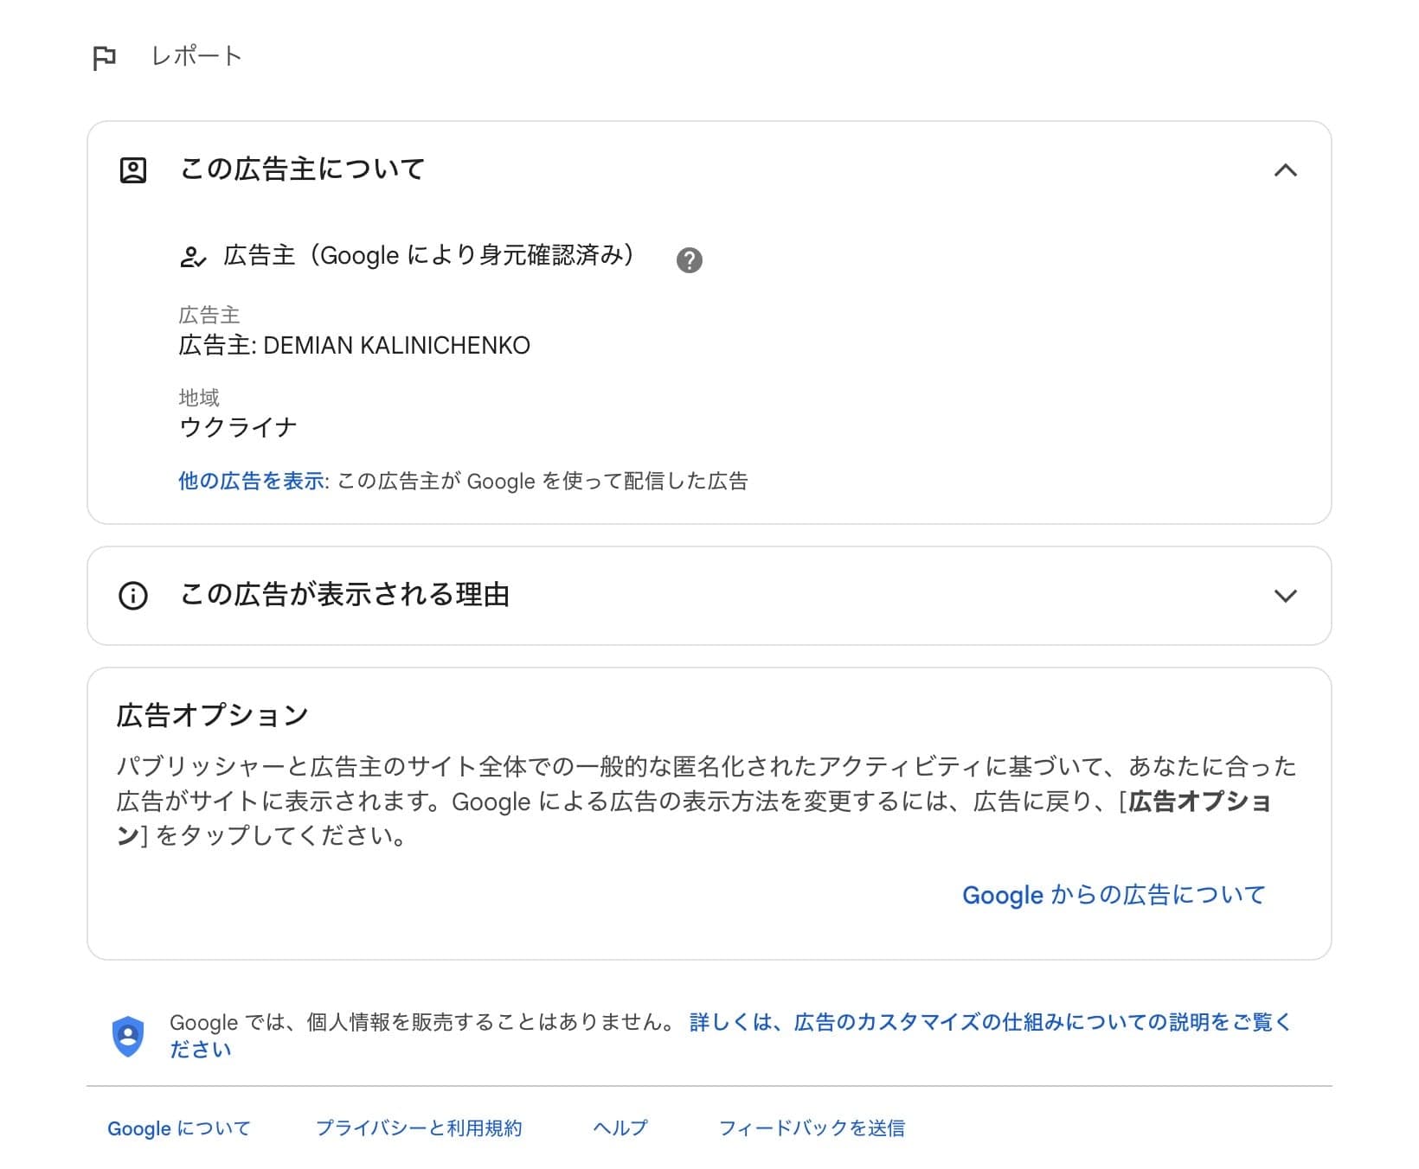Select Google では、個人情報を販売することはありません text

pyautogui.click(x=421, y=1022)
